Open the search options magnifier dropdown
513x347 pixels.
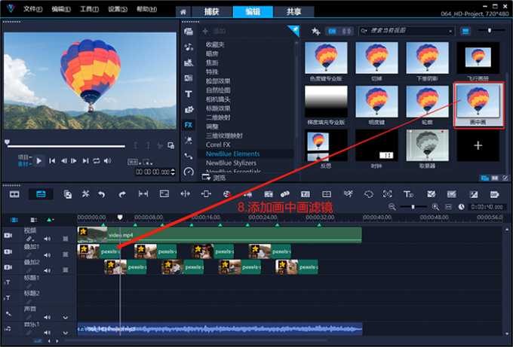coord(364,32)
